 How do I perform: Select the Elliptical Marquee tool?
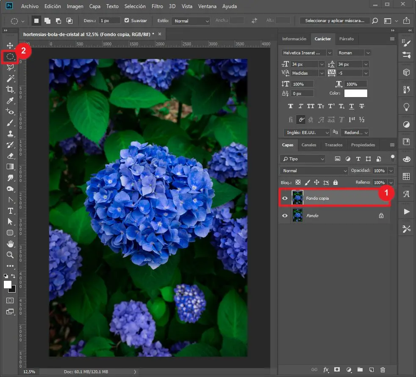click(10, 56)
